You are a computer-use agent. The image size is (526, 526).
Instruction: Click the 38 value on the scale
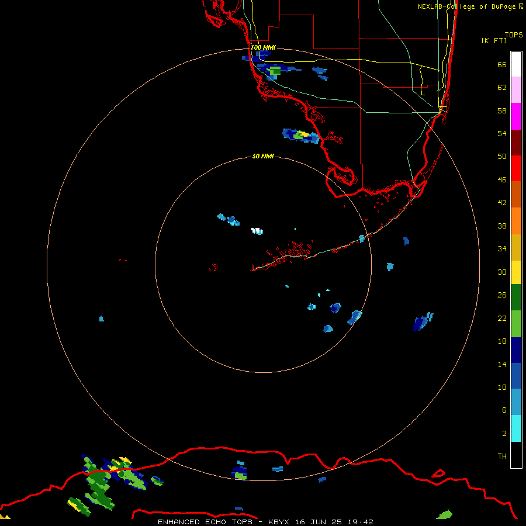coord(502,226)
